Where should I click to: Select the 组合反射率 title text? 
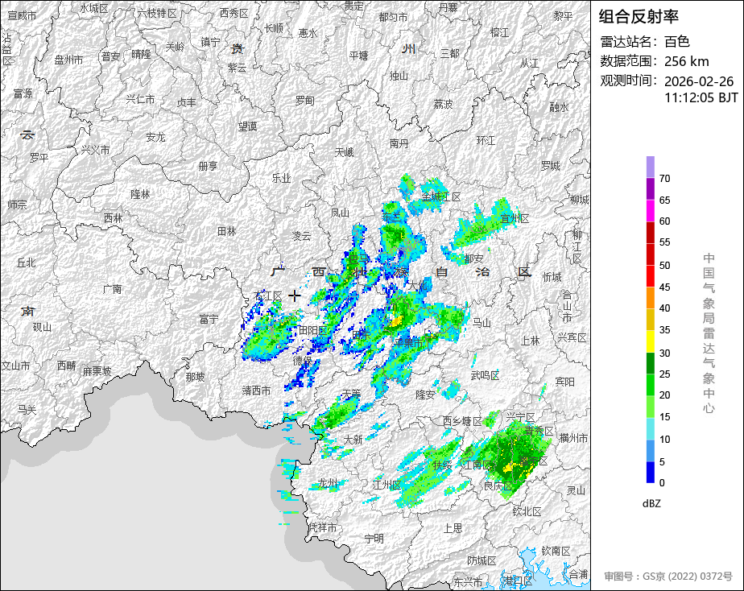coord(639,17)
